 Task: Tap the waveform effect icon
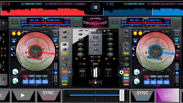coord(70,72)
